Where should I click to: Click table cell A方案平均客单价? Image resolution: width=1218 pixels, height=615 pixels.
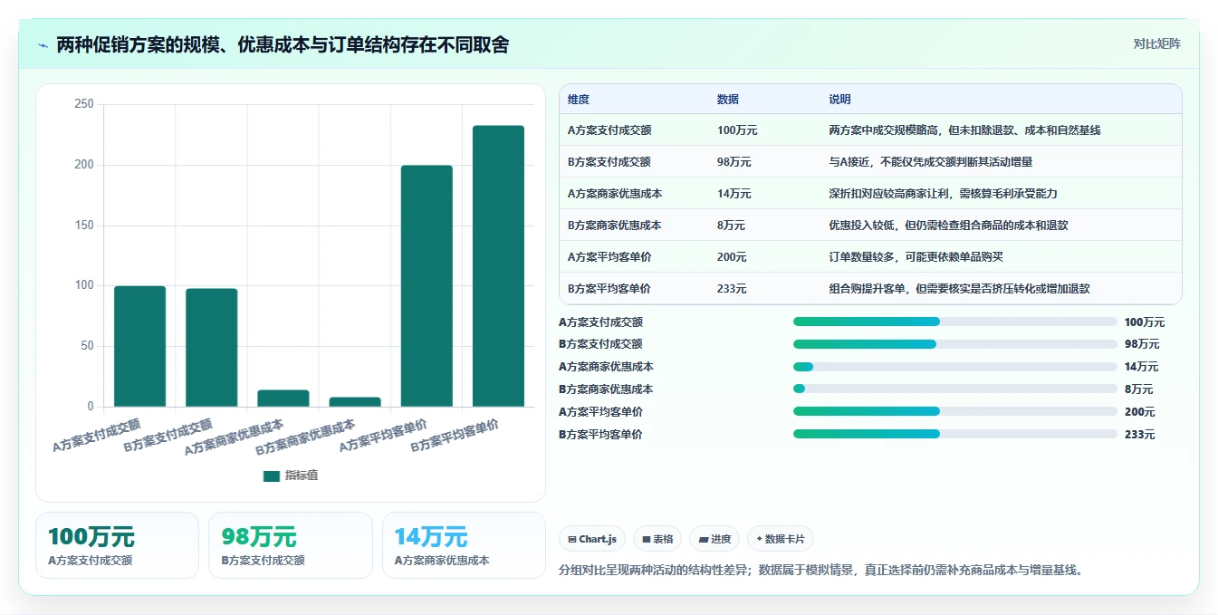tap(609, 257)
